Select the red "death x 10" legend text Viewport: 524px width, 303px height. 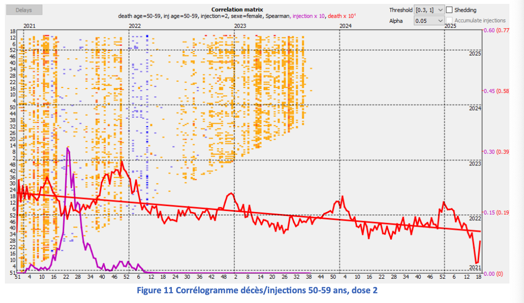(341, 16)
